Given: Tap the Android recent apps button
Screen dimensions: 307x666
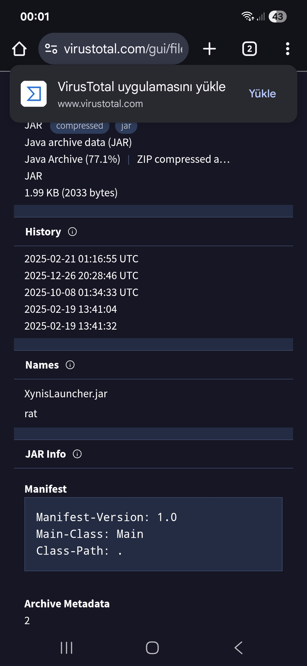Looking at the screenshot, I should click(67, 648).
